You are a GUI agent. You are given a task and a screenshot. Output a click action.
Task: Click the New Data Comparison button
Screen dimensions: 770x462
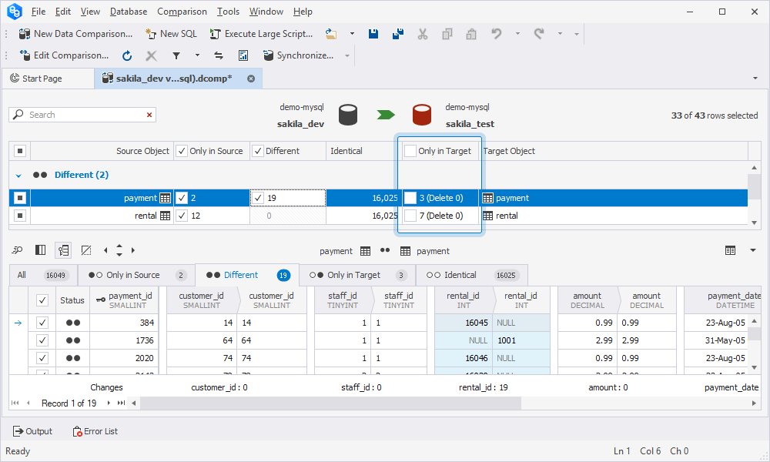tap(75, 34)
